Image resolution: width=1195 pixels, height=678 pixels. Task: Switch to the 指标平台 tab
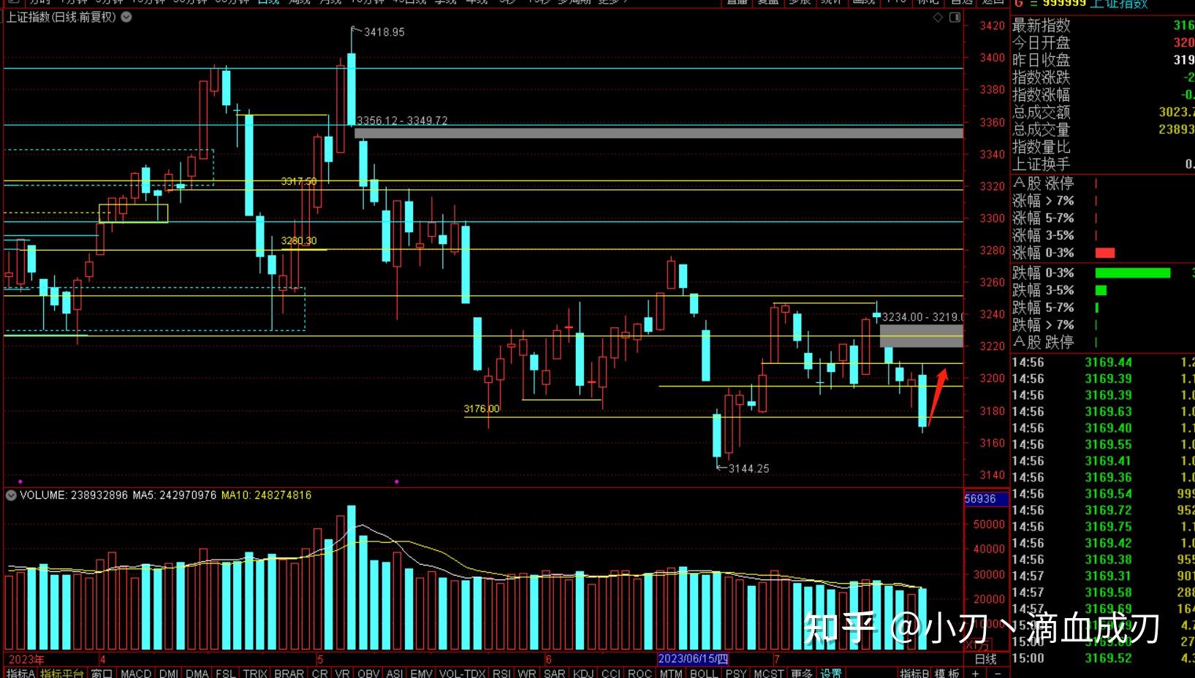[62, 673]
